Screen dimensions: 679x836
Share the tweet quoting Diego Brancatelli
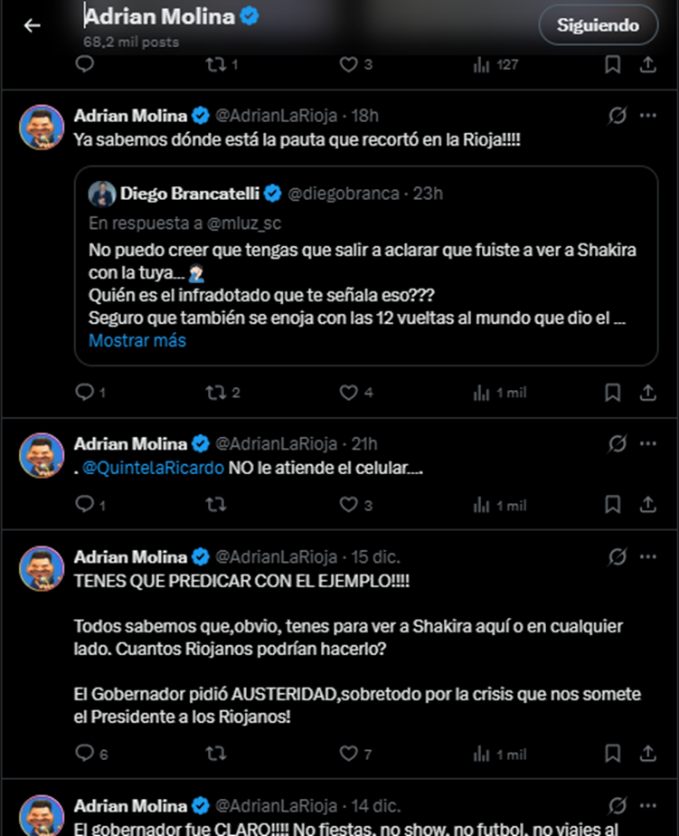pos(647,393)
